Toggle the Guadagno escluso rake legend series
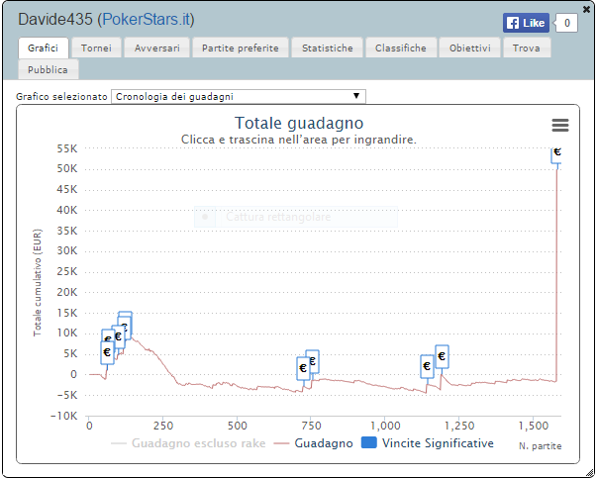 (x=188, y=443)
